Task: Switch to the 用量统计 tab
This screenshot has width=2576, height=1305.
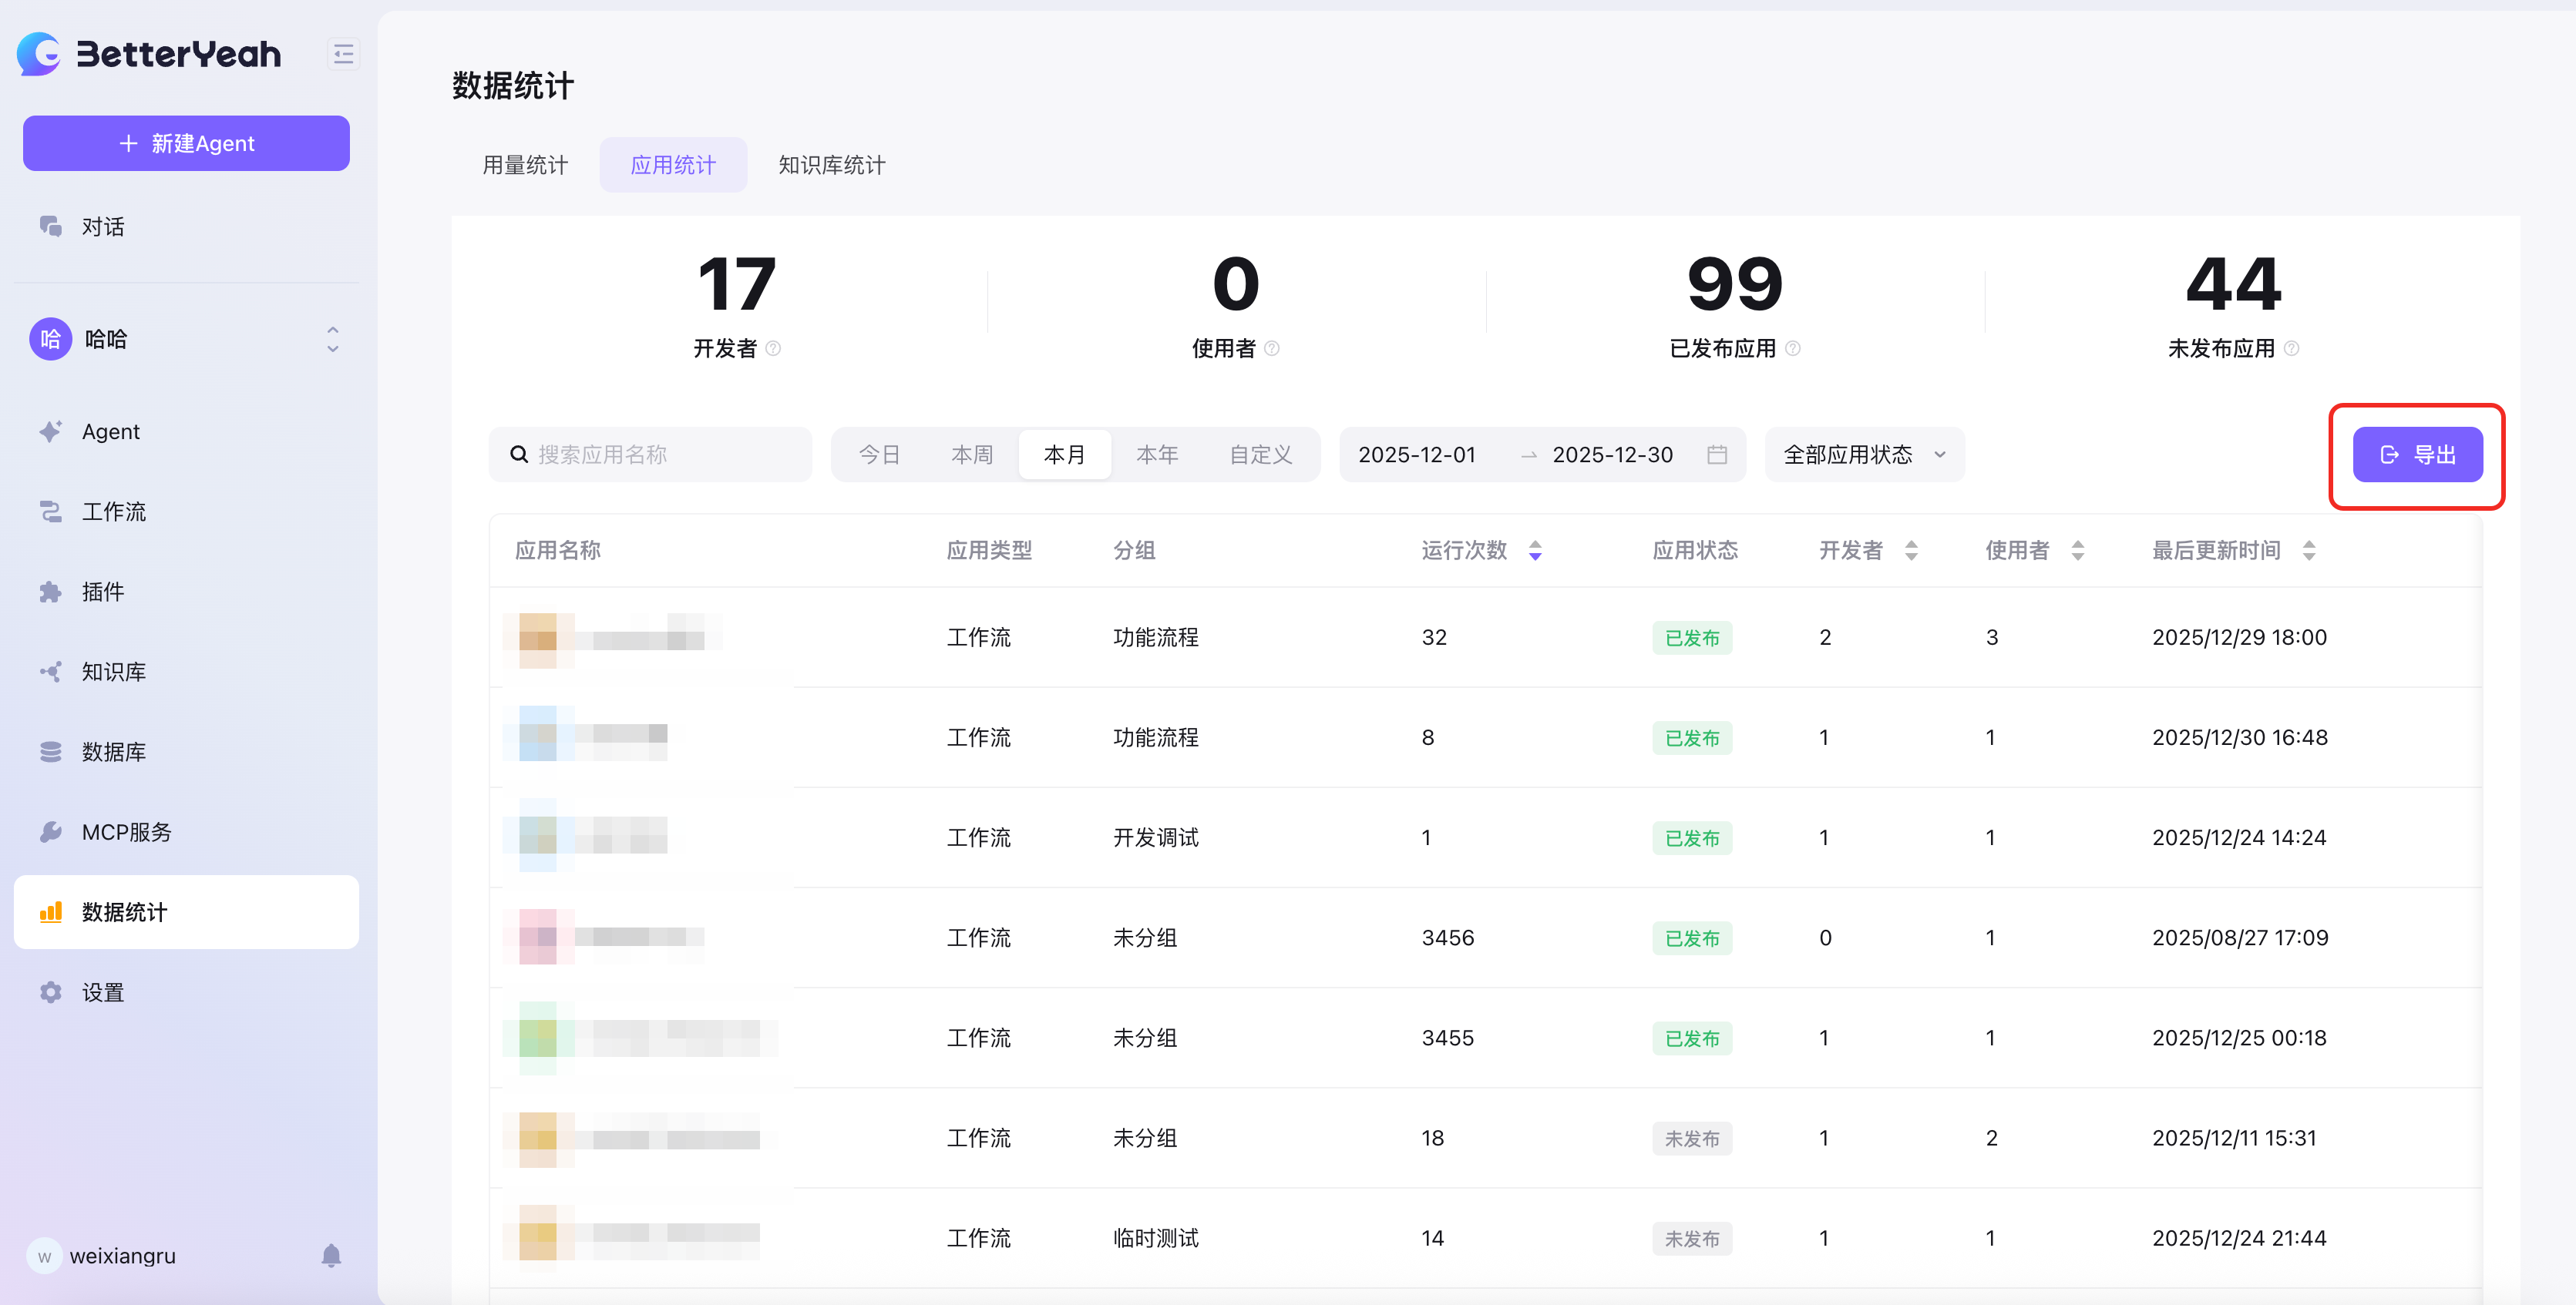Action: pos(525,165)
